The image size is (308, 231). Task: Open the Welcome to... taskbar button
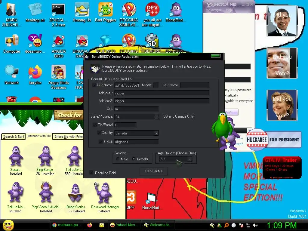click(x=158, y=225)
